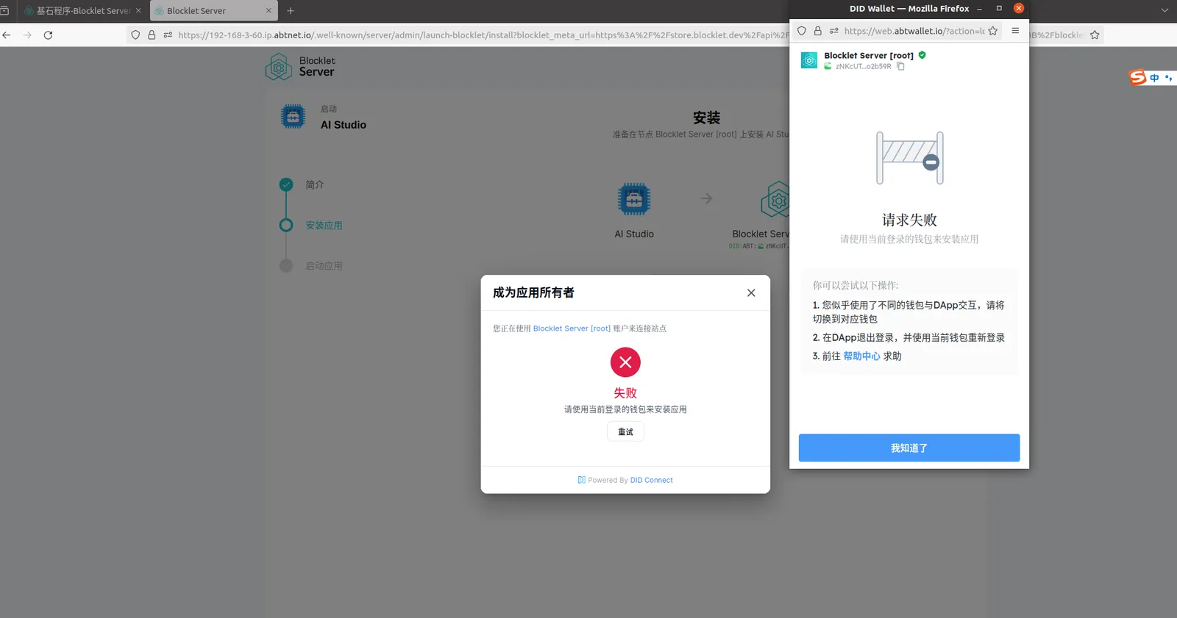Click the Blocklet Server hexagon icon in install diagram

coord(776,199)
